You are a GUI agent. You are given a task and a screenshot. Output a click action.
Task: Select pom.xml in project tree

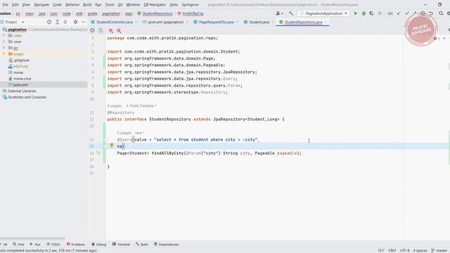point(20,84)
